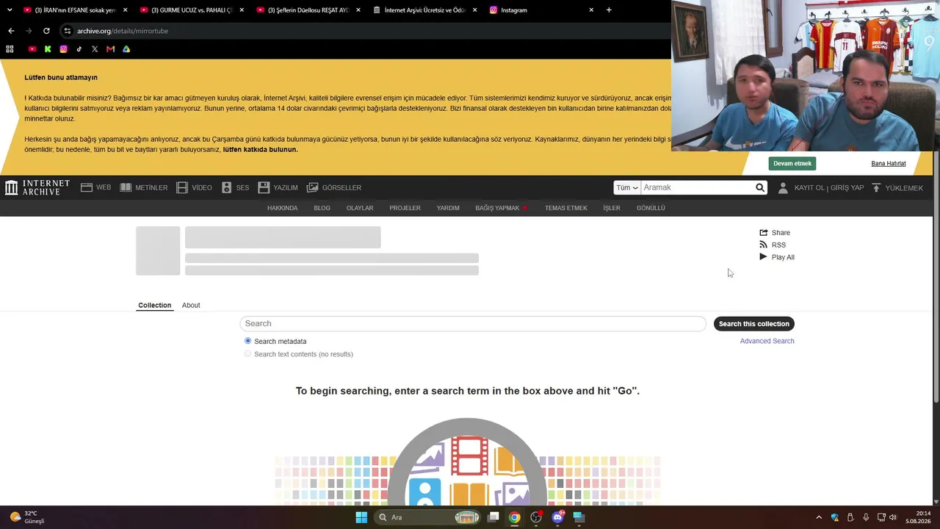
Task: Open the Web section icon
Action: pyautogui.click(x=87, y=187)
